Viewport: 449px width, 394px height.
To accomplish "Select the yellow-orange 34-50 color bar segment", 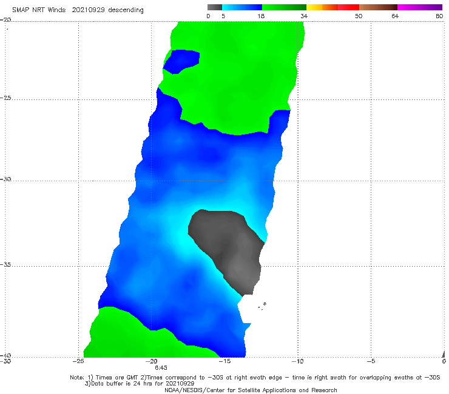I will [x=333, y=7].
